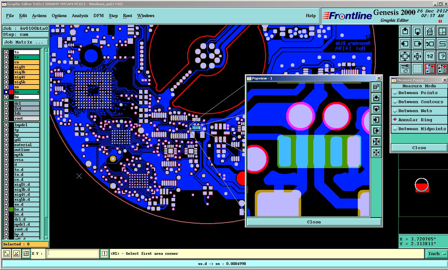Click the colored net traffic-light icon
448x270 pixels.
point(430,69)
